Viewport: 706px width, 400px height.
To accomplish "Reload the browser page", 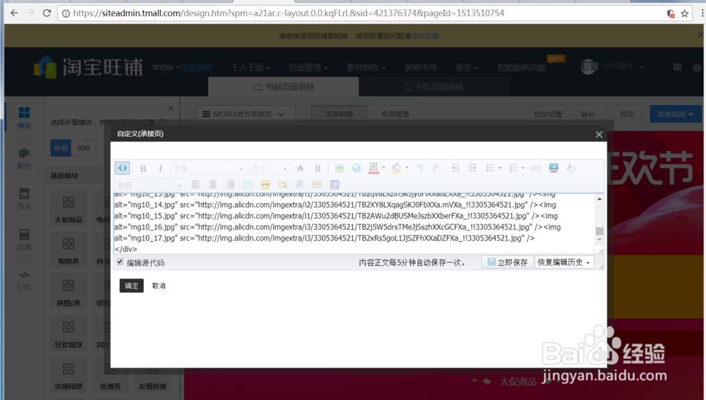I will [47, 13].
